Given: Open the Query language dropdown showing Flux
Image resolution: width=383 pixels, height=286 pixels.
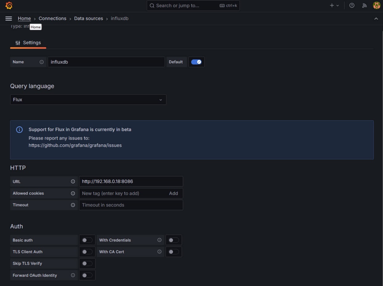Looking at the screenshot, I should (x=88, y=99).
